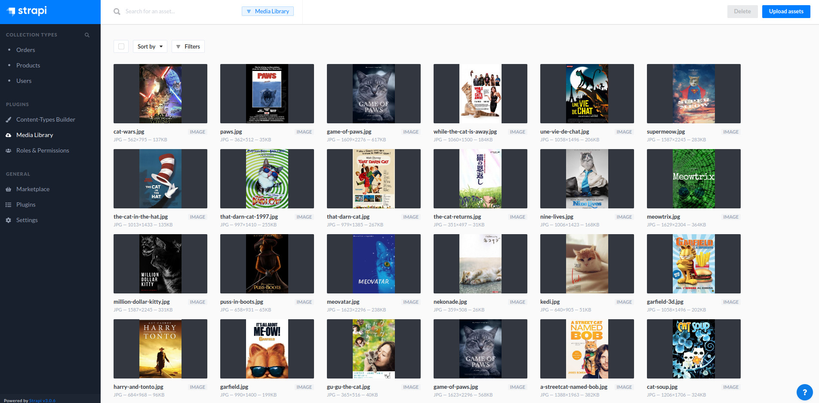Screen dimensions: 819x403
Task: Navigate to Marketplace
Action: (33, 189)
